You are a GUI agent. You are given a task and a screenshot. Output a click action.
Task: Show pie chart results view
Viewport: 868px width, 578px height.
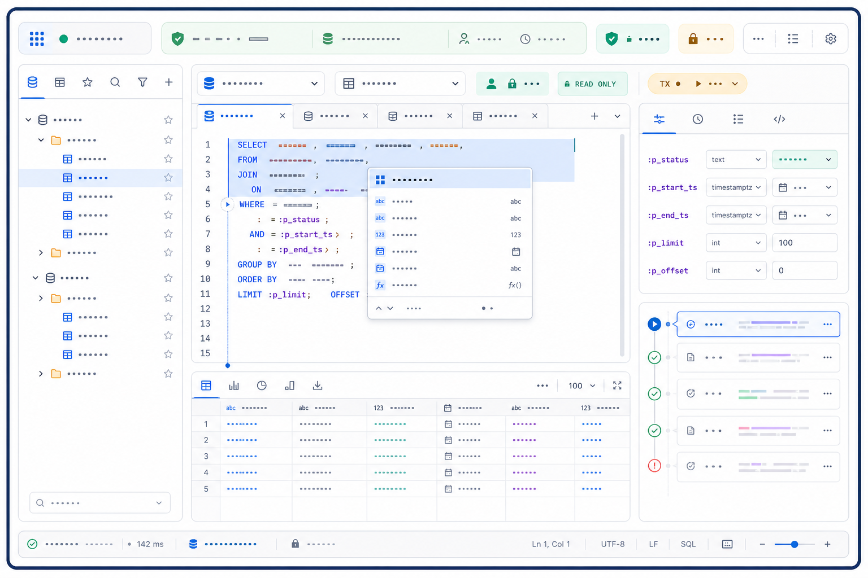262,386
